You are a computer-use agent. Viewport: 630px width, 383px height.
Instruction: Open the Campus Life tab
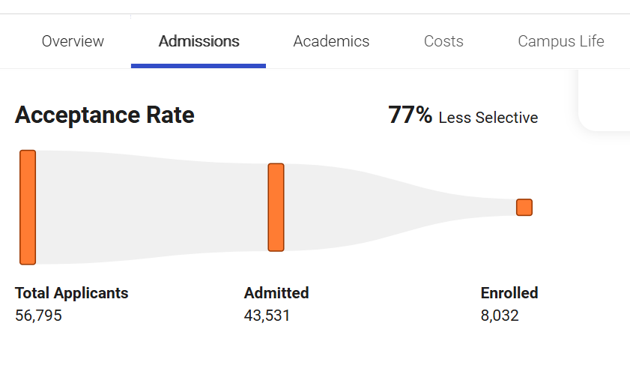pyautogui.click(x=560, y=41)
